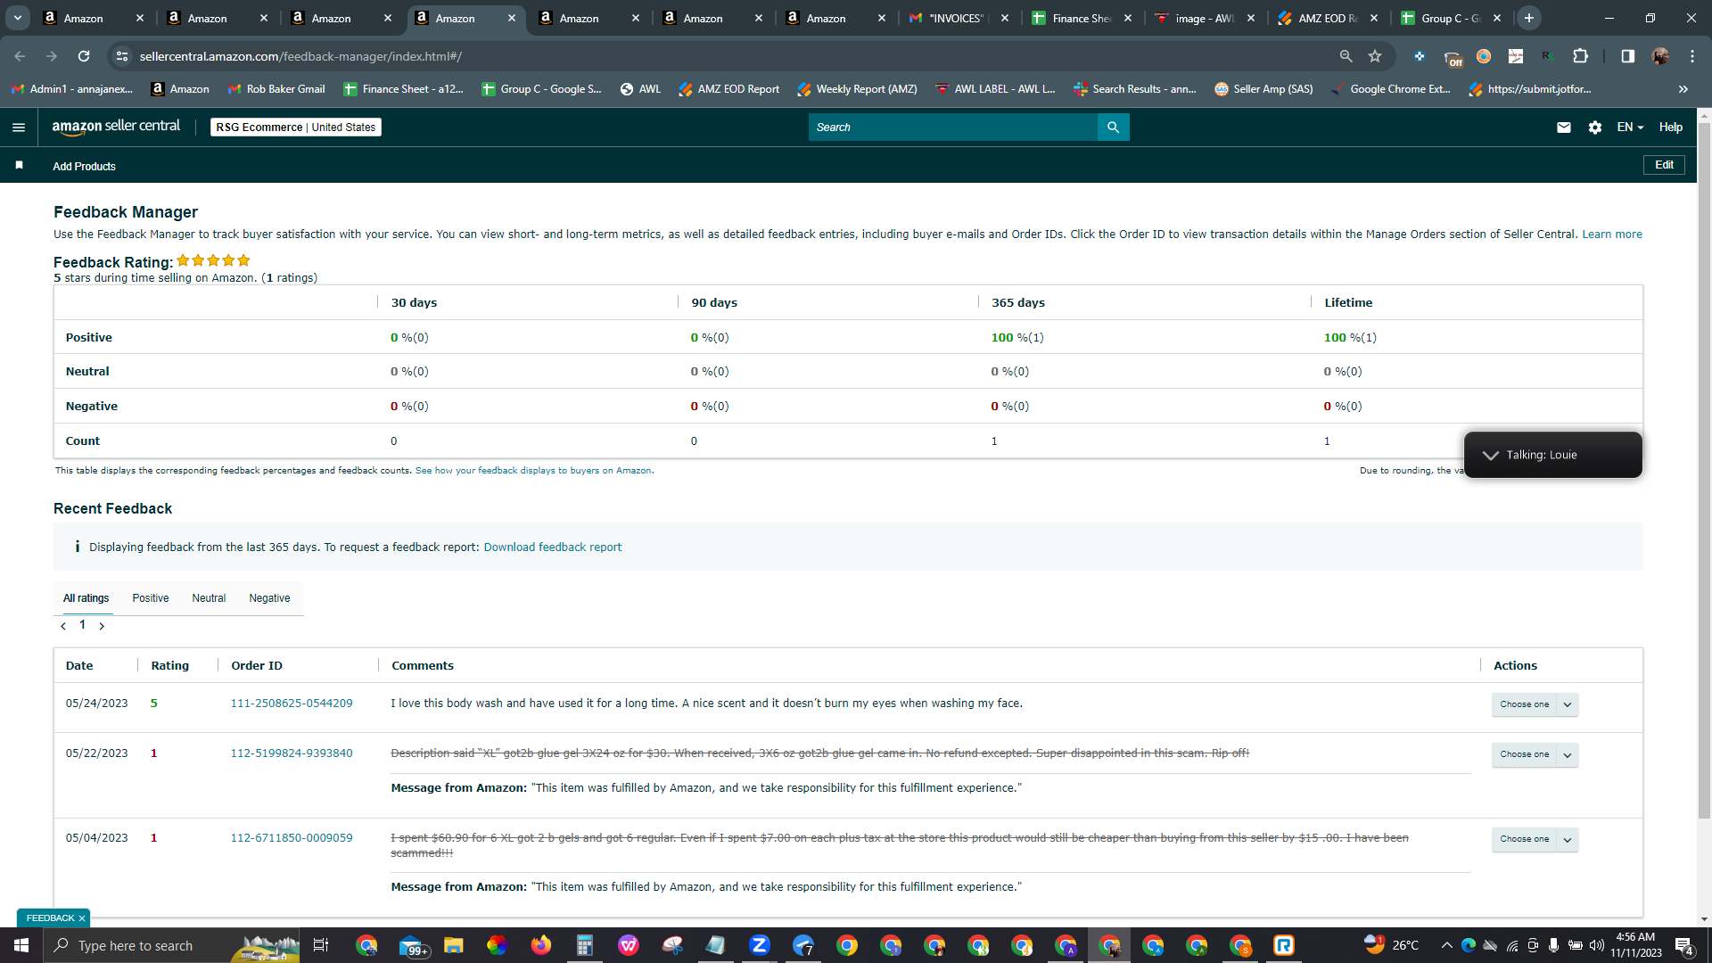
Task: Go back with the browser back arrow
Action: tap(20, 56)
